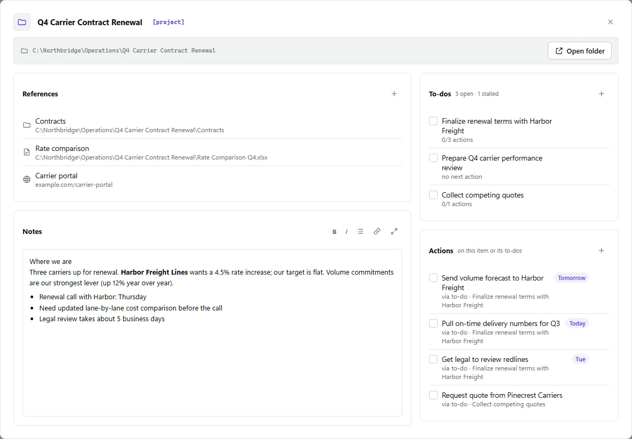Viewport: 632px width, 439px height.
Task: Toggle italic formatting in Notes
Action: click(x=346, y=232)
